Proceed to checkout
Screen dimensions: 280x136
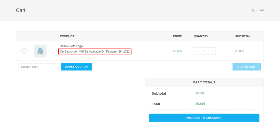pos(204,118)
